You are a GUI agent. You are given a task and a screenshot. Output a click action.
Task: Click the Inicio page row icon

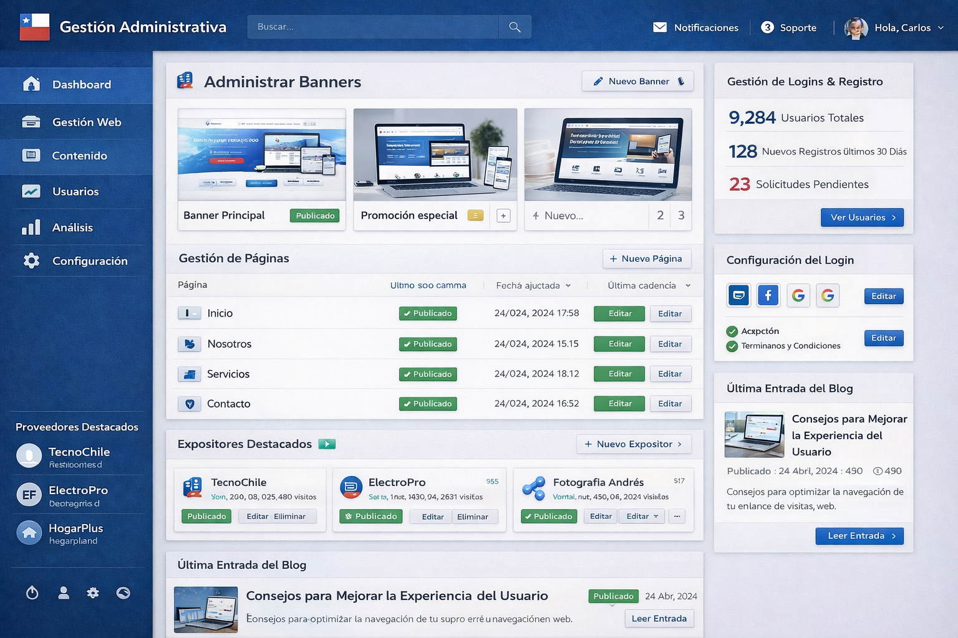[189, 313]
